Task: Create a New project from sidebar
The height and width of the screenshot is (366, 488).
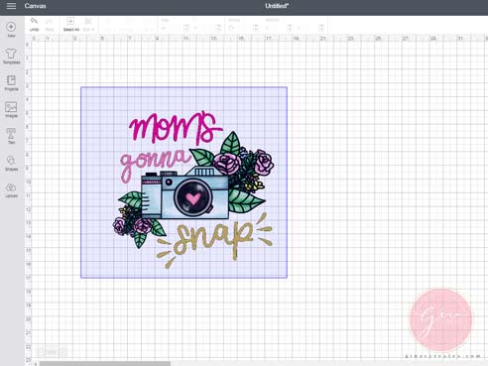Action: [11, 29]
